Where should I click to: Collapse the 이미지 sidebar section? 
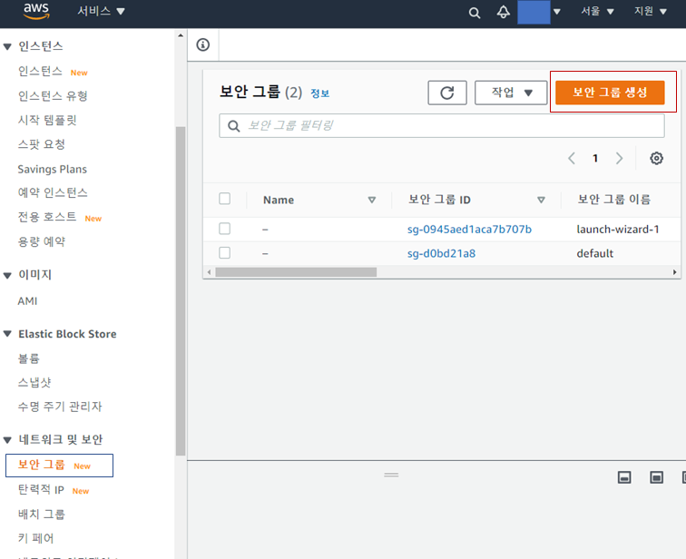pos(7,275)
